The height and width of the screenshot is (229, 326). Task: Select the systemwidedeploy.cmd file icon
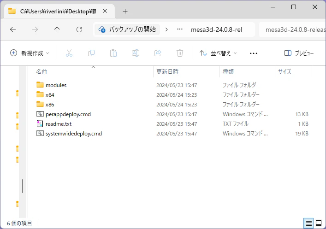tap(40, 133)
